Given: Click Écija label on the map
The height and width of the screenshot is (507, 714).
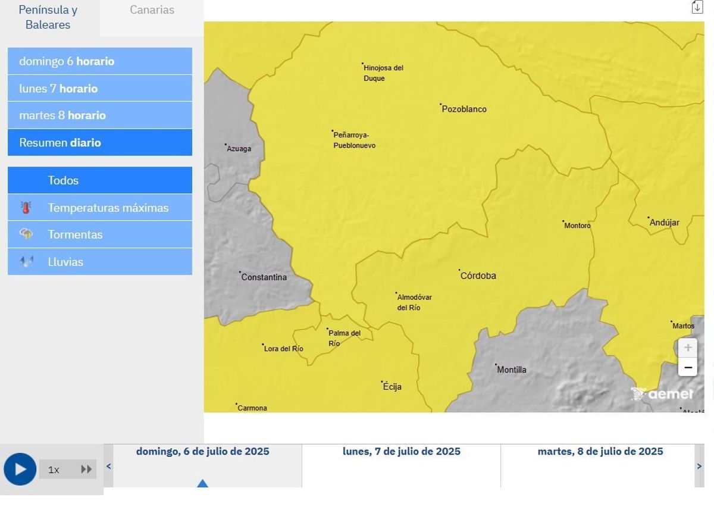Looking at the screenshot, I should pos(392,387).
